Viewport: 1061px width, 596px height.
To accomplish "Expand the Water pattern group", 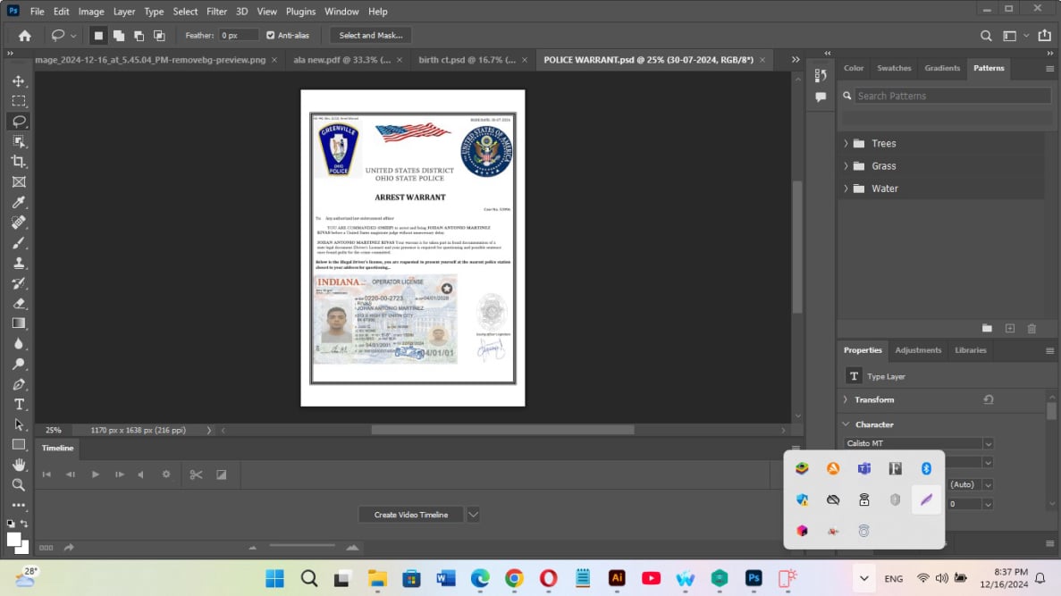I will point(846,189).
